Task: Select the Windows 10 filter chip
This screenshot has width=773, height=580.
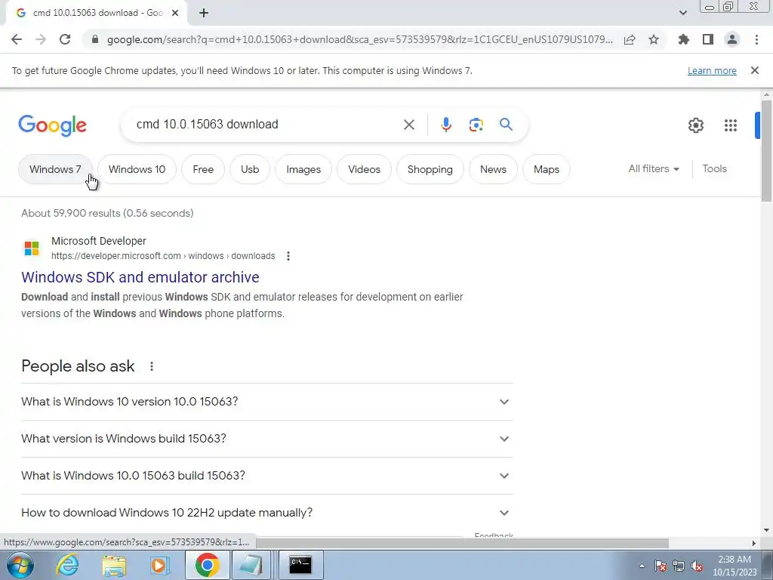Action: 137,169
